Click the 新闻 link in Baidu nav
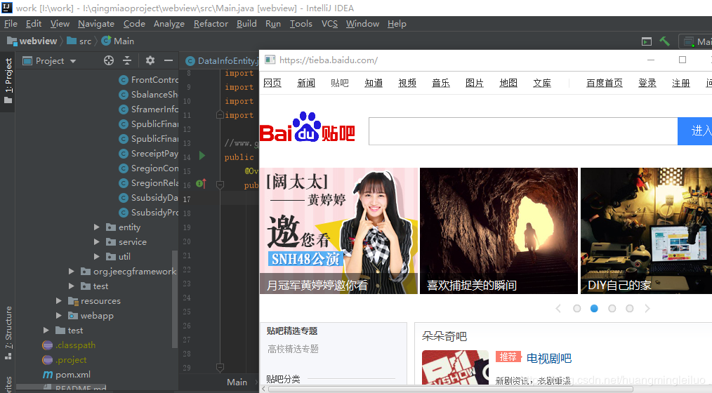Screen dimensions: 712x393 (x=306, y=83)
